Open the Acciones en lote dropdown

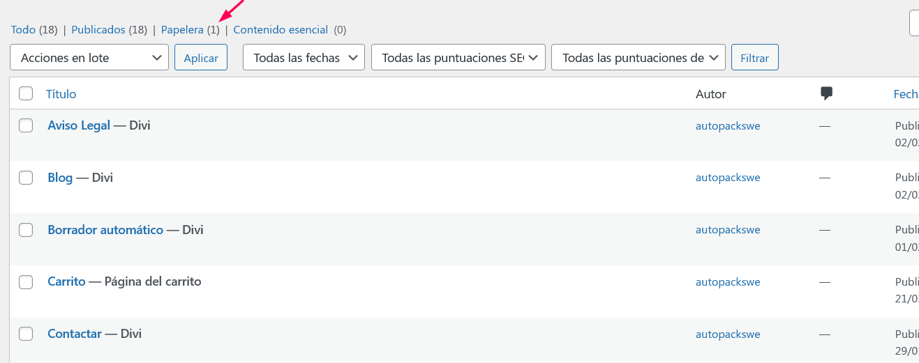[89, 57]
